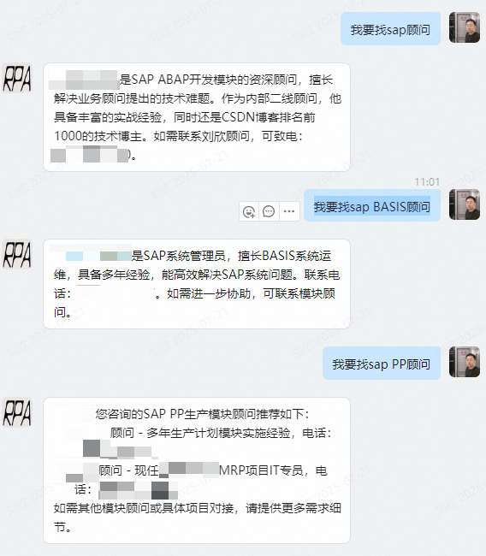Screen dimensions: 486x556
Task: Select the '我要找sap PP顾问' message bubble
Action: tap(382, 364)
